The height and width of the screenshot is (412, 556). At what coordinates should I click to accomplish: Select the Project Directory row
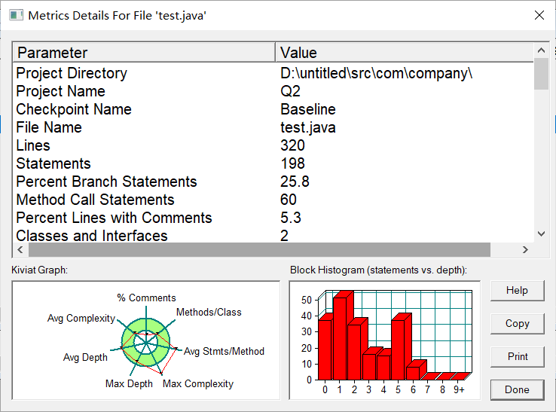[x=273, y=73]
